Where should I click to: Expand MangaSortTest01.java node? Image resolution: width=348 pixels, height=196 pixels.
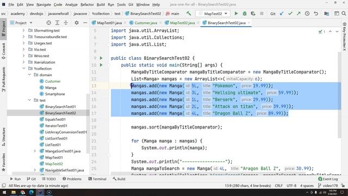click(35, 151)
